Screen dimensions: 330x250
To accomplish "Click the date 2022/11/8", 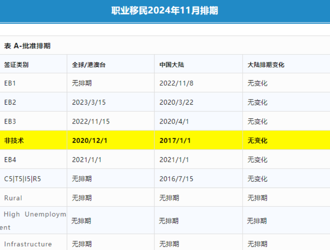I will coord(176,83).
